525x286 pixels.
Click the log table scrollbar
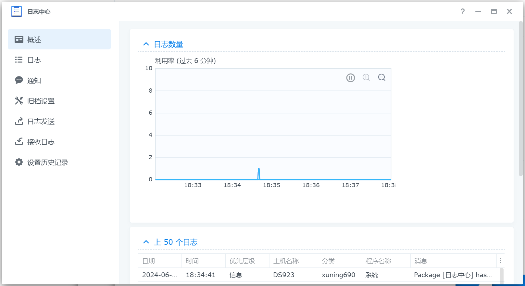(502, 276)
